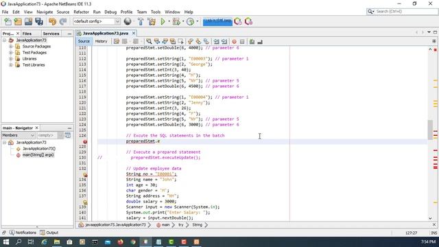Click the first garbage-collection hexagon icon
Viewport: 439px width, 247px height.
coord(238,21)
